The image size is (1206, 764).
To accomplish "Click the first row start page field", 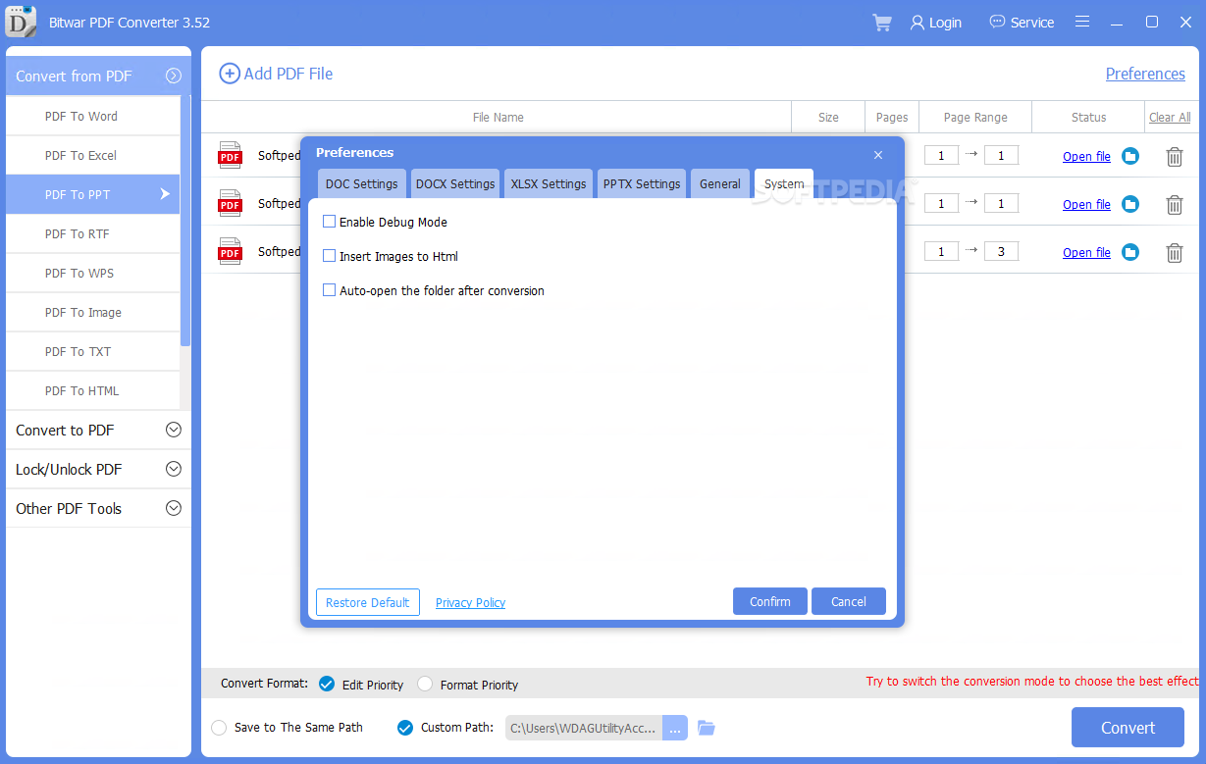I will click(x=941, y=155).
